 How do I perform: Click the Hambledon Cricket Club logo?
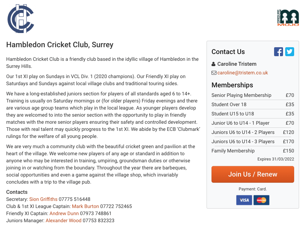pos(21,19)
